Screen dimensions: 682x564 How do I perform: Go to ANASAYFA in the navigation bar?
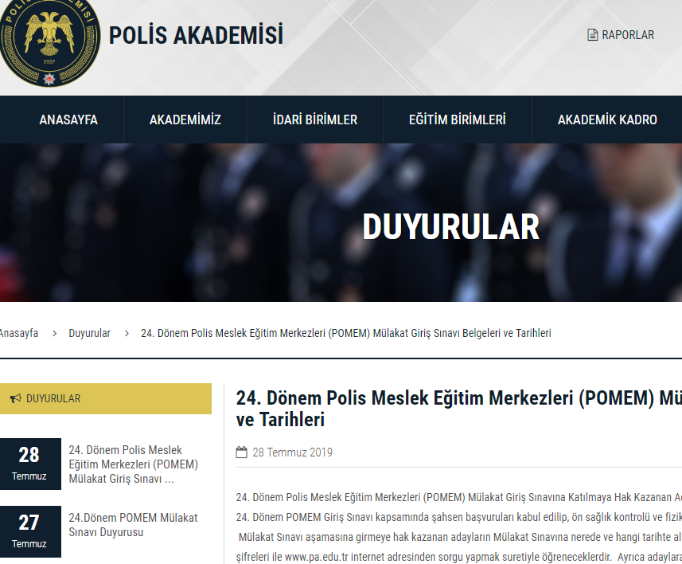pyautogui.click(x=68, y=119)
